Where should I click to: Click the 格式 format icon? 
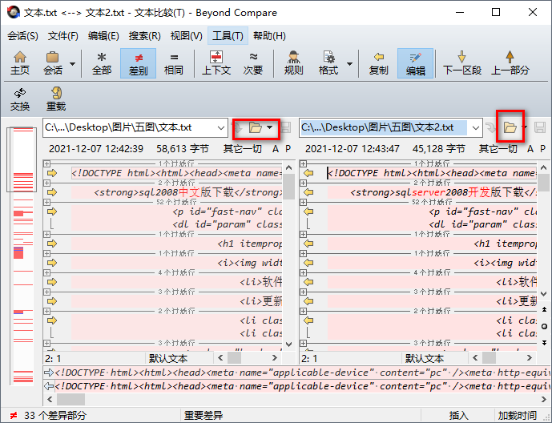pos(328,58)
